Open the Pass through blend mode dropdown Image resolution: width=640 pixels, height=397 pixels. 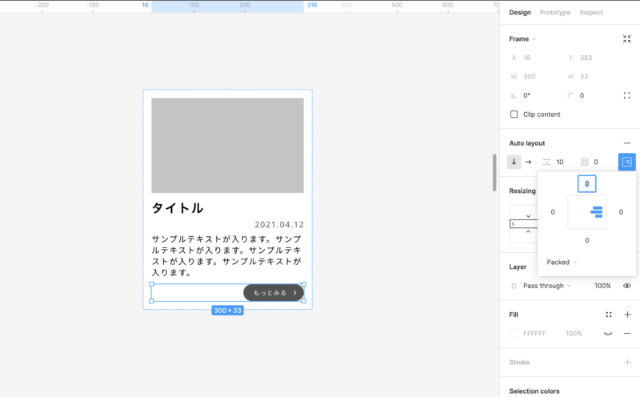tap(547, 286)
